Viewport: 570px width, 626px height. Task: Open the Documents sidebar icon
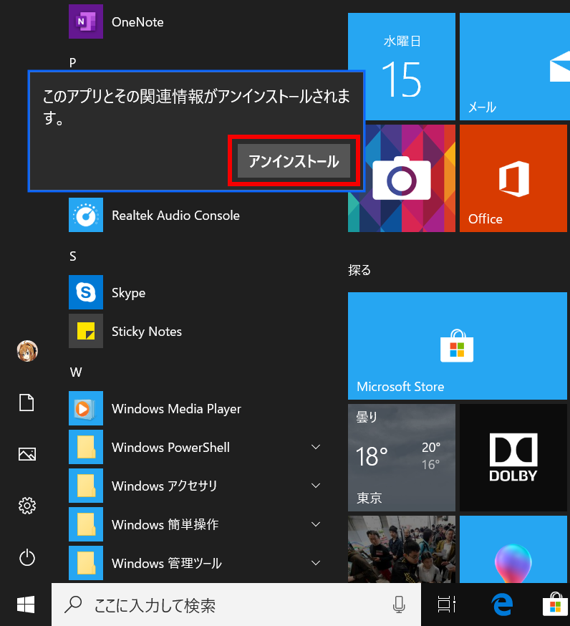(26, 403)
